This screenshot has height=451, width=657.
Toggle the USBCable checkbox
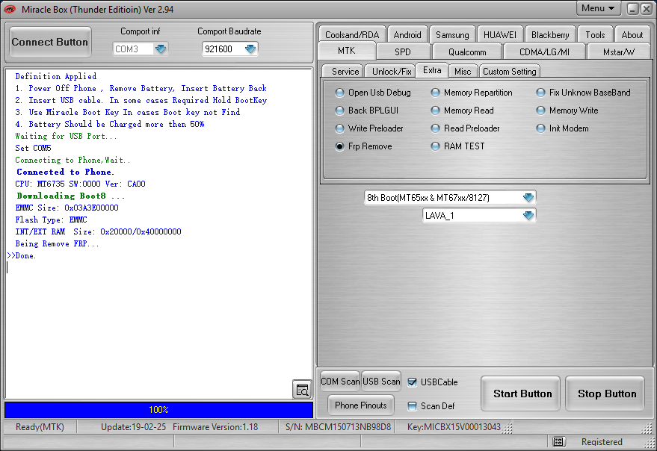point(413,382)
